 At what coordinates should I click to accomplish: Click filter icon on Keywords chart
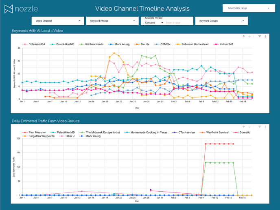click(x=260, y=36)
